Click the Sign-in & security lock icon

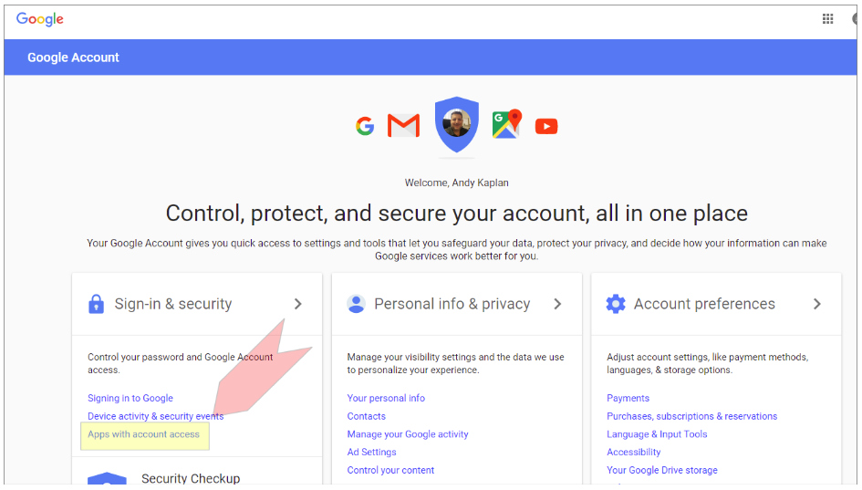tap(96, 305)
